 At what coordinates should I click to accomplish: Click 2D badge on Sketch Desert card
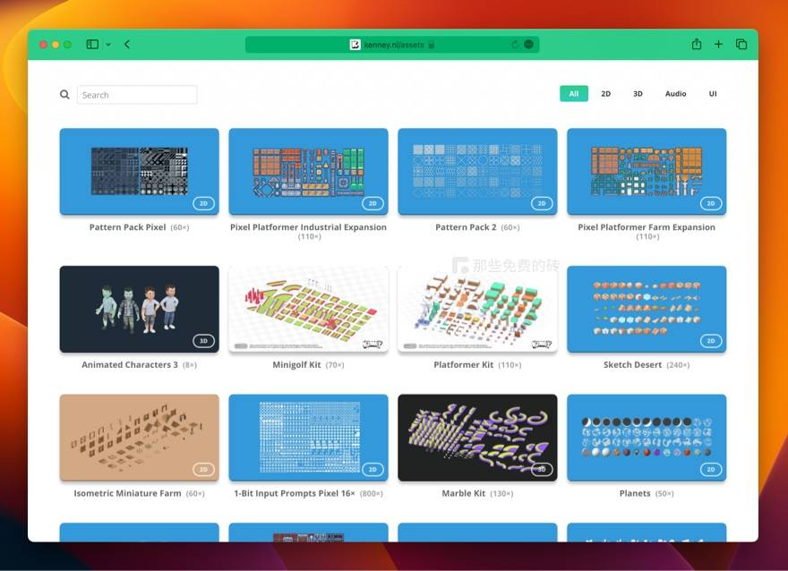click(x=711, y=341)
